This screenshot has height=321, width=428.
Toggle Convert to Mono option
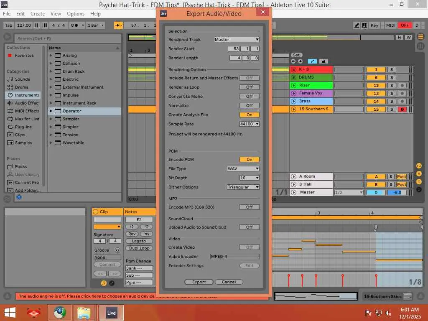[x=249, y=97]
